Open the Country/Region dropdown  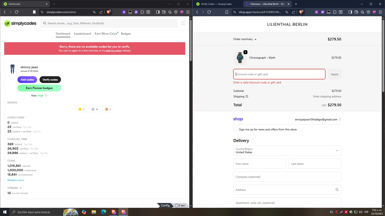coord(287,151)
